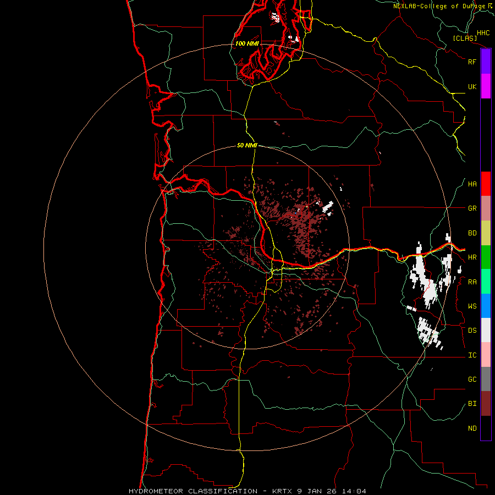The height and width of the screenshot is (495, 495).
Task: Click the DS legend label
Action: pos(472,330)
